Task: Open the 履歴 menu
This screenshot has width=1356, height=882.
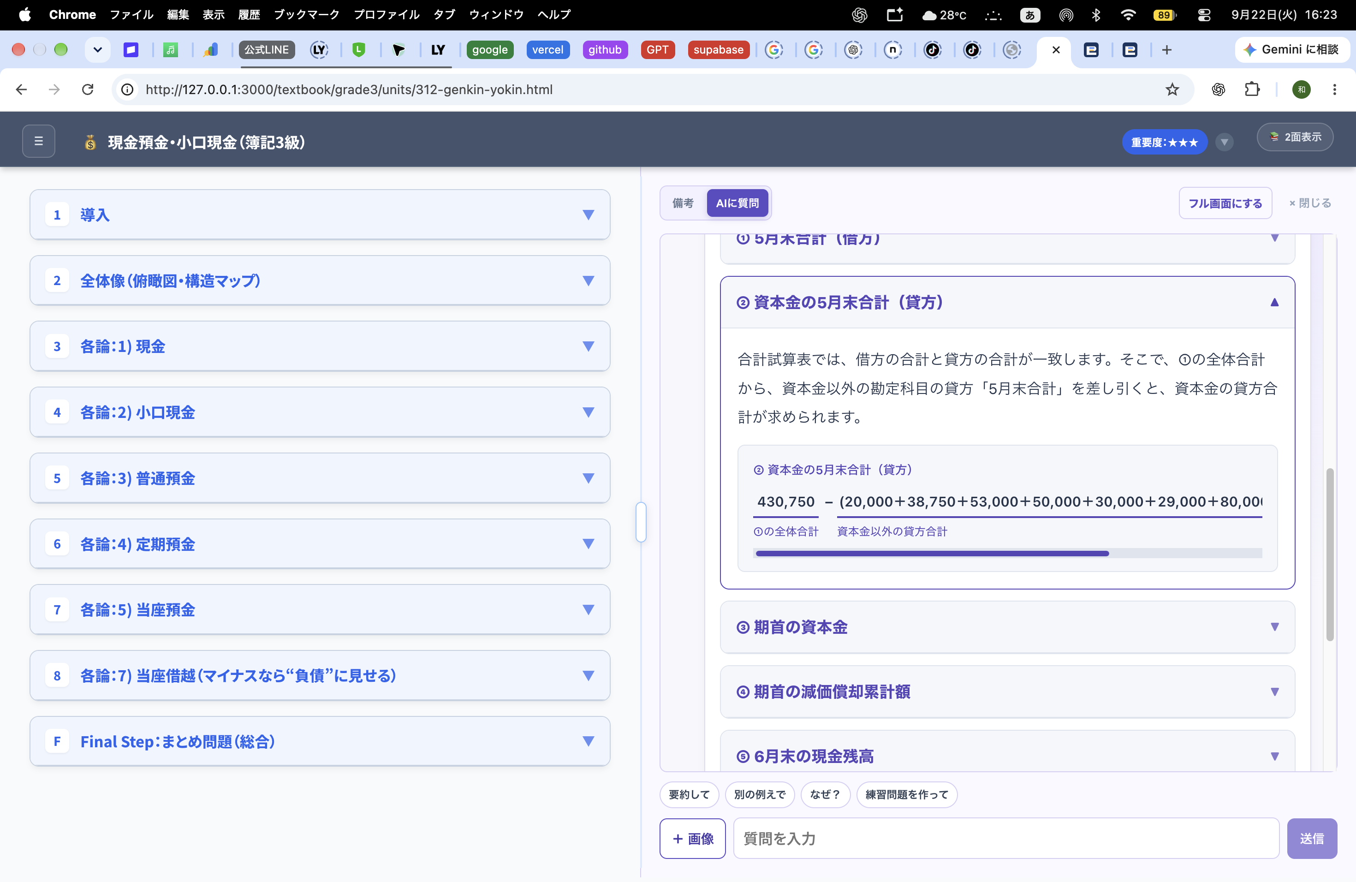Action: pyautogui.click(x=249, y=15)
